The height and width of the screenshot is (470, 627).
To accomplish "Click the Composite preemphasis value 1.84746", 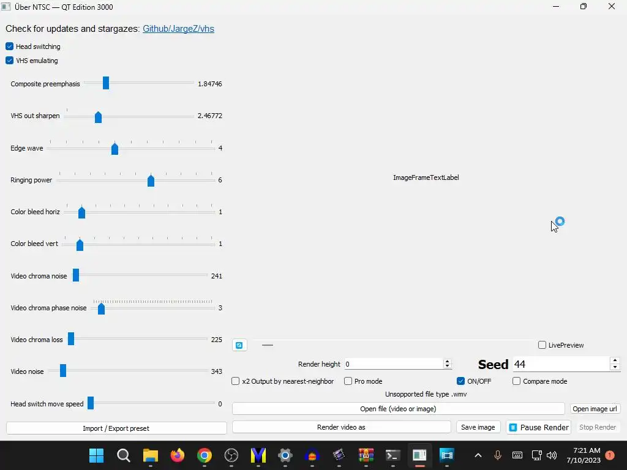I will (209, 84).
